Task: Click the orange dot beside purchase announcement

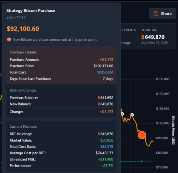Action: pos(9,39)
